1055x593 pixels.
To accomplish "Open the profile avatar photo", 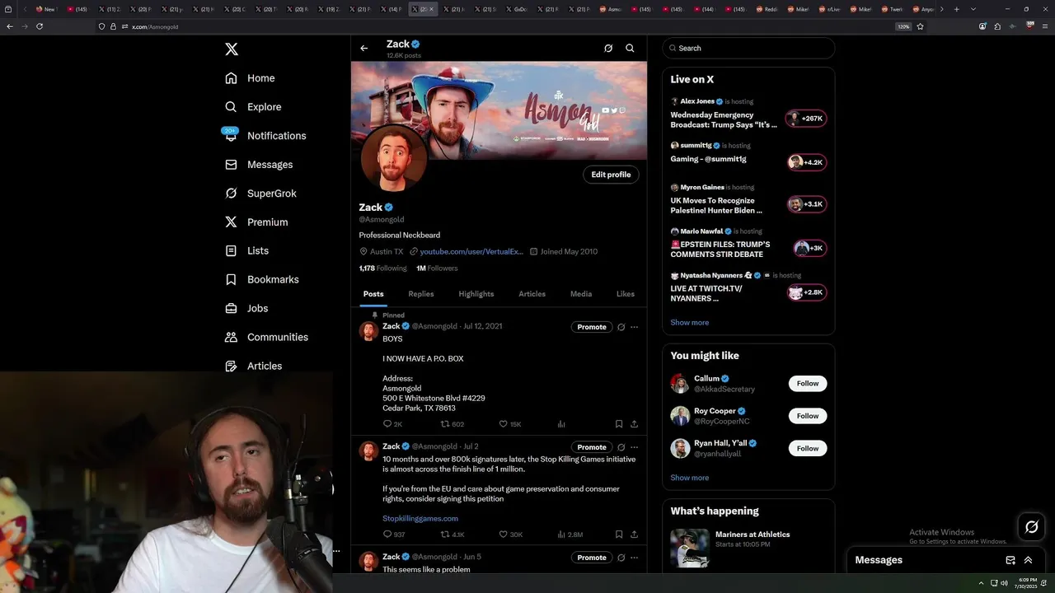I will (394, 158).
